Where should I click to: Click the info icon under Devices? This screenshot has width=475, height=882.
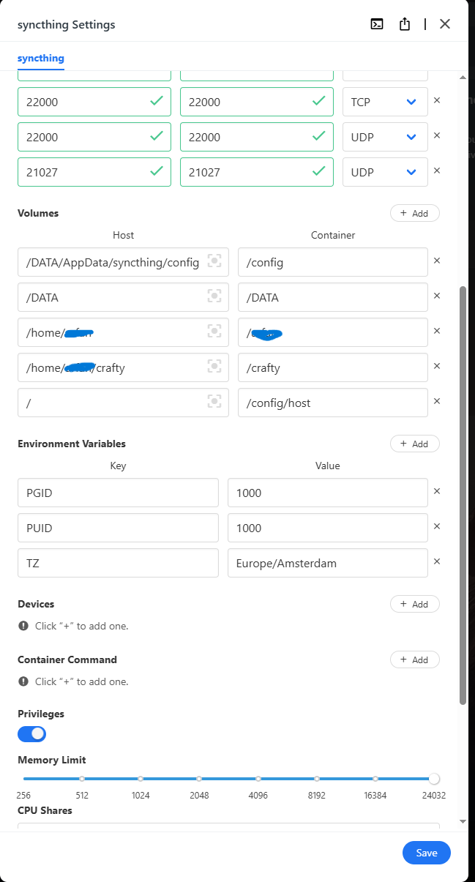[x=23, y=626]
